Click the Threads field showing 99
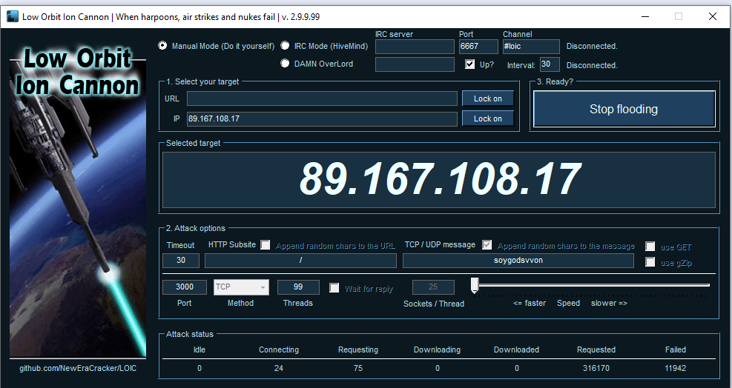732x388 pixels. point(298,287)
